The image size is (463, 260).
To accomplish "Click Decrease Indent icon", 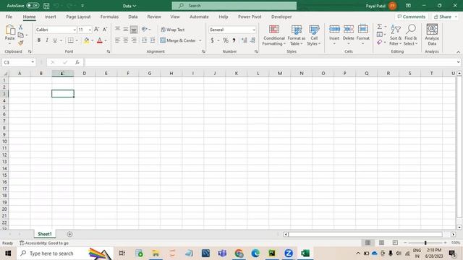I will [144, 40].
